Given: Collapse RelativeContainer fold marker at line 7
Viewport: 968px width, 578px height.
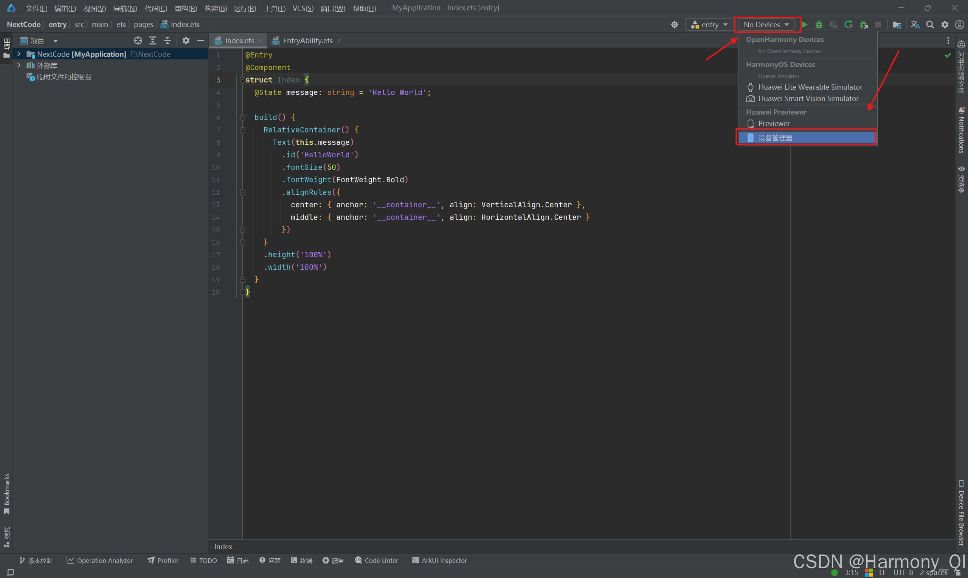Looking at the screenshot, I should coord(242,130).
